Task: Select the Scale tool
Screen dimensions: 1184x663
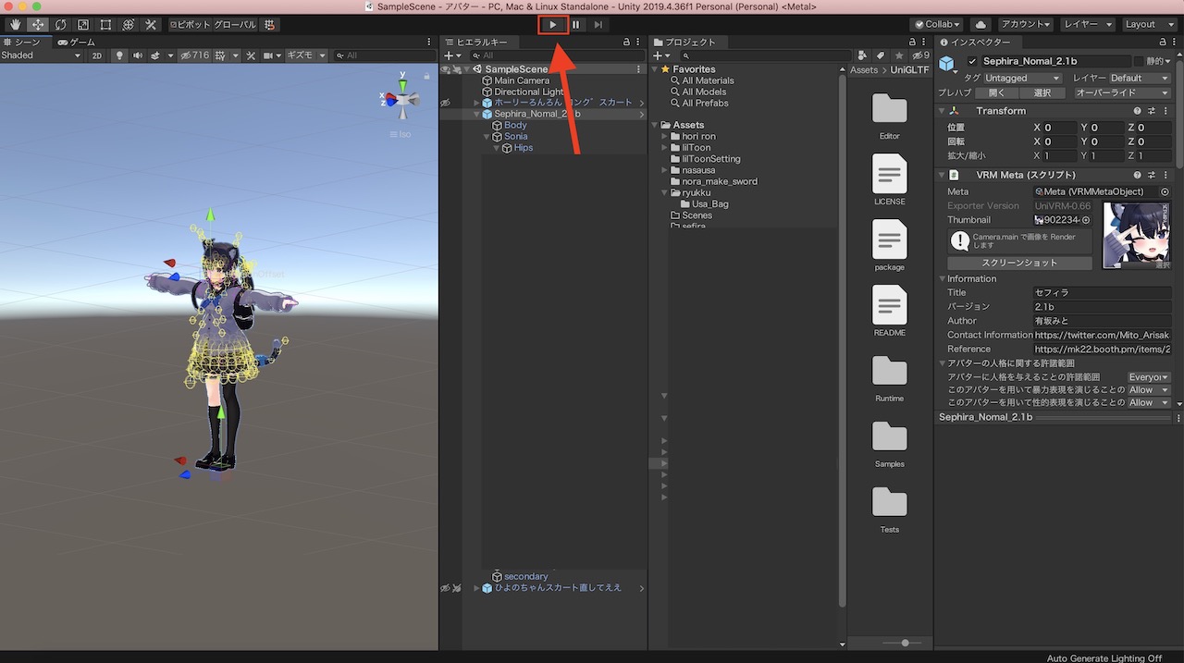Action: pos(82,24)
